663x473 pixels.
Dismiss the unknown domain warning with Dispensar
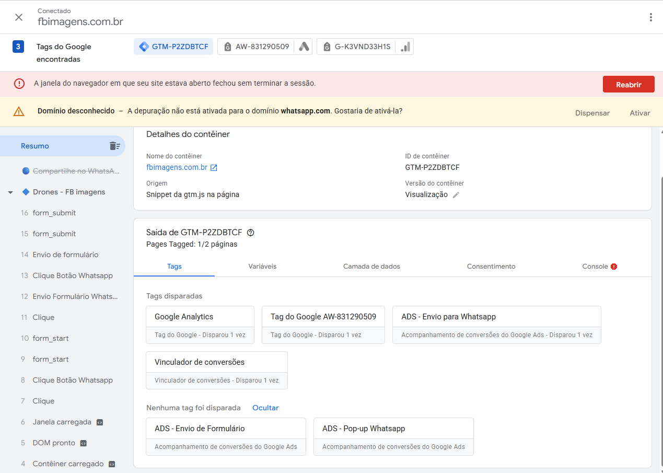click(592, 113)
